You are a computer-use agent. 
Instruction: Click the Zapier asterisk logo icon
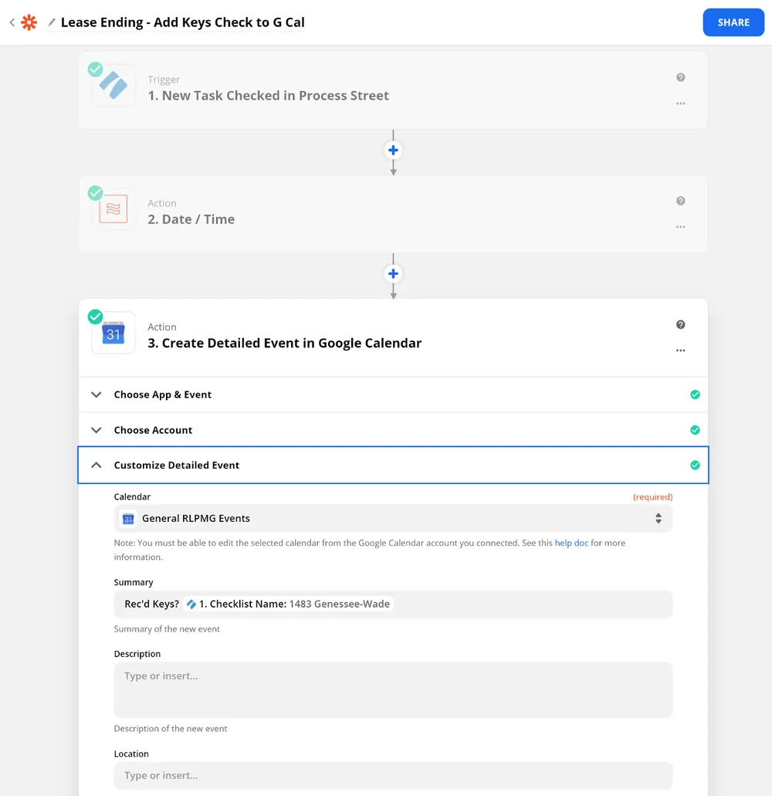pyautogui.click(x=29, y=22)
